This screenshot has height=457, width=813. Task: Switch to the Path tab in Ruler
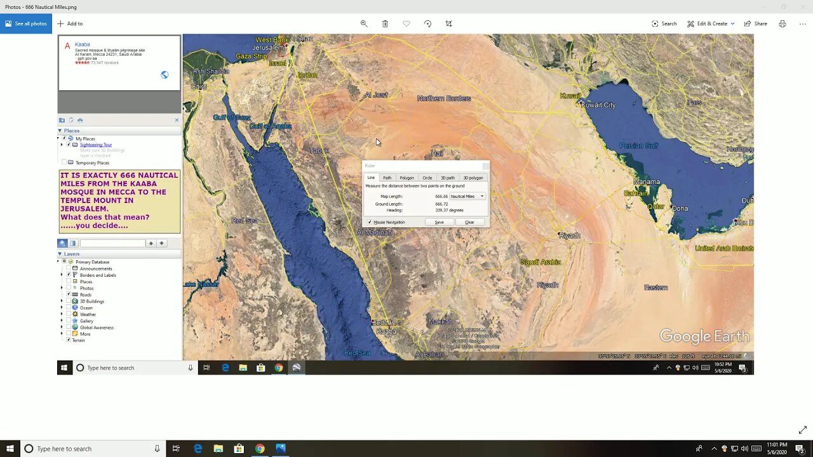coord(387,178)
